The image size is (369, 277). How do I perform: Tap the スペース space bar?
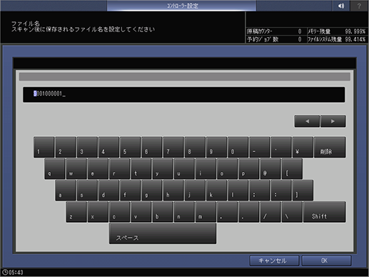point(163,233)
